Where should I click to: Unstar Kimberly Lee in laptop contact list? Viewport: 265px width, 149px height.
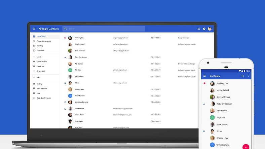65,38
